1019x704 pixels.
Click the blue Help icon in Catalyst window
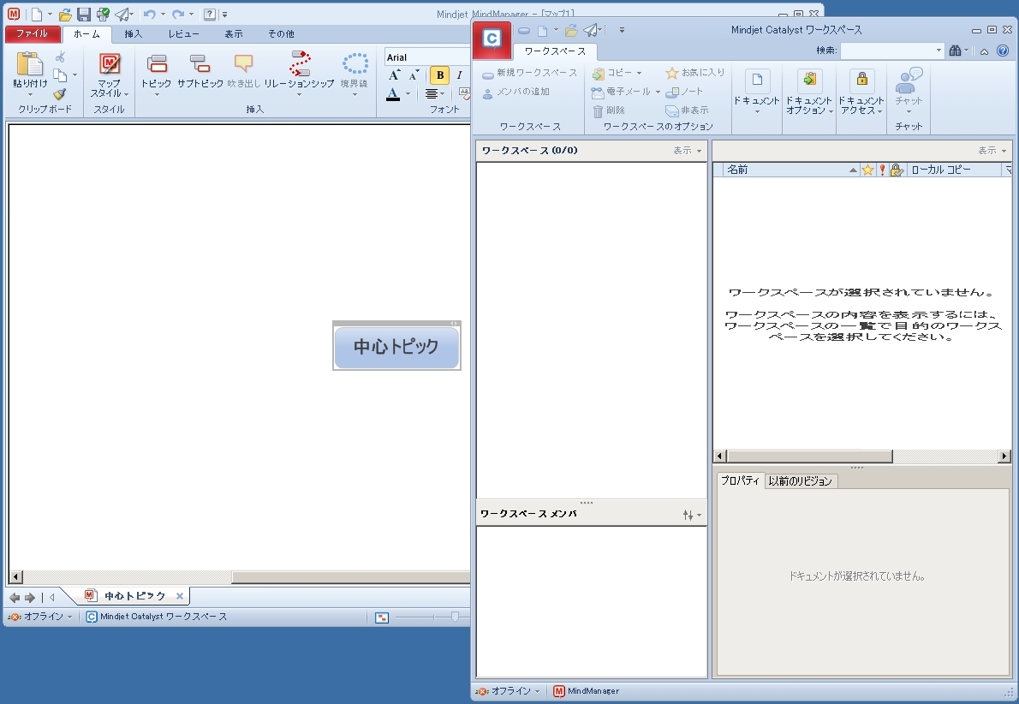[1003, 51]
